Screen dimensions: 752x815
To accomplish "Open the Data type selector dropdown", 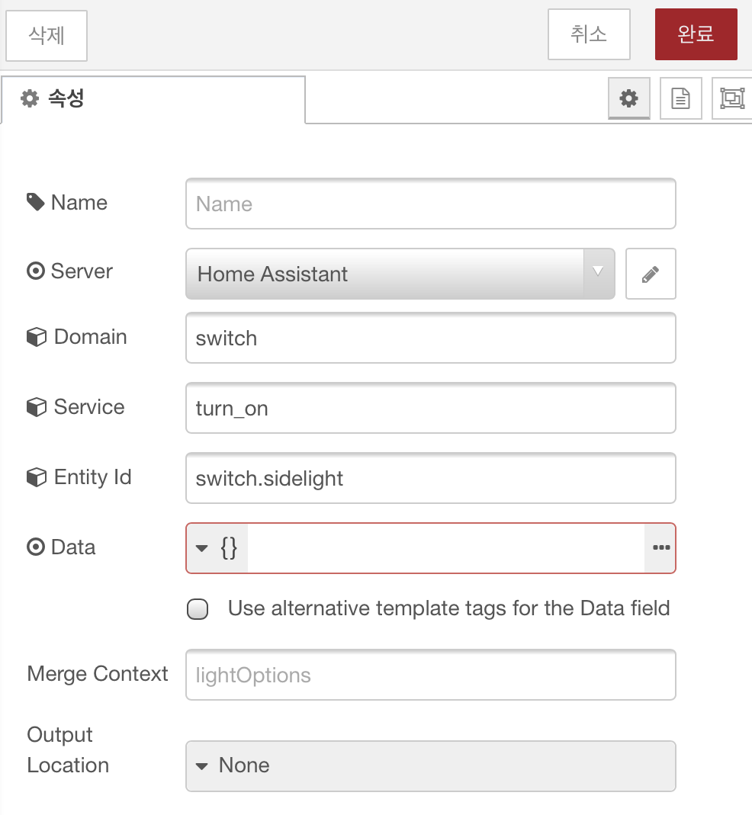I will 217,548.
